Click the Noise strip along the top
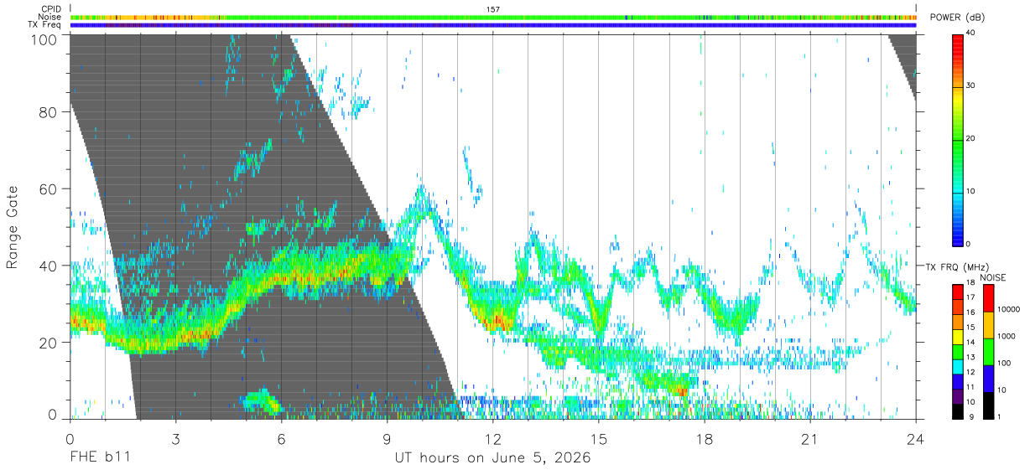This screenshot has width=1030, height=475. pyautogui.click(x=493, y=17)
